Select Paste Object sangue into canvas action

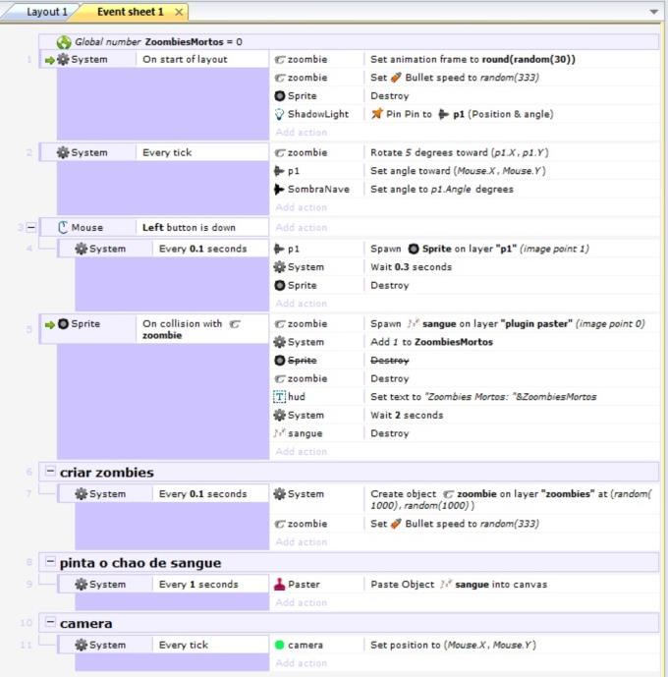pos(459,585)
